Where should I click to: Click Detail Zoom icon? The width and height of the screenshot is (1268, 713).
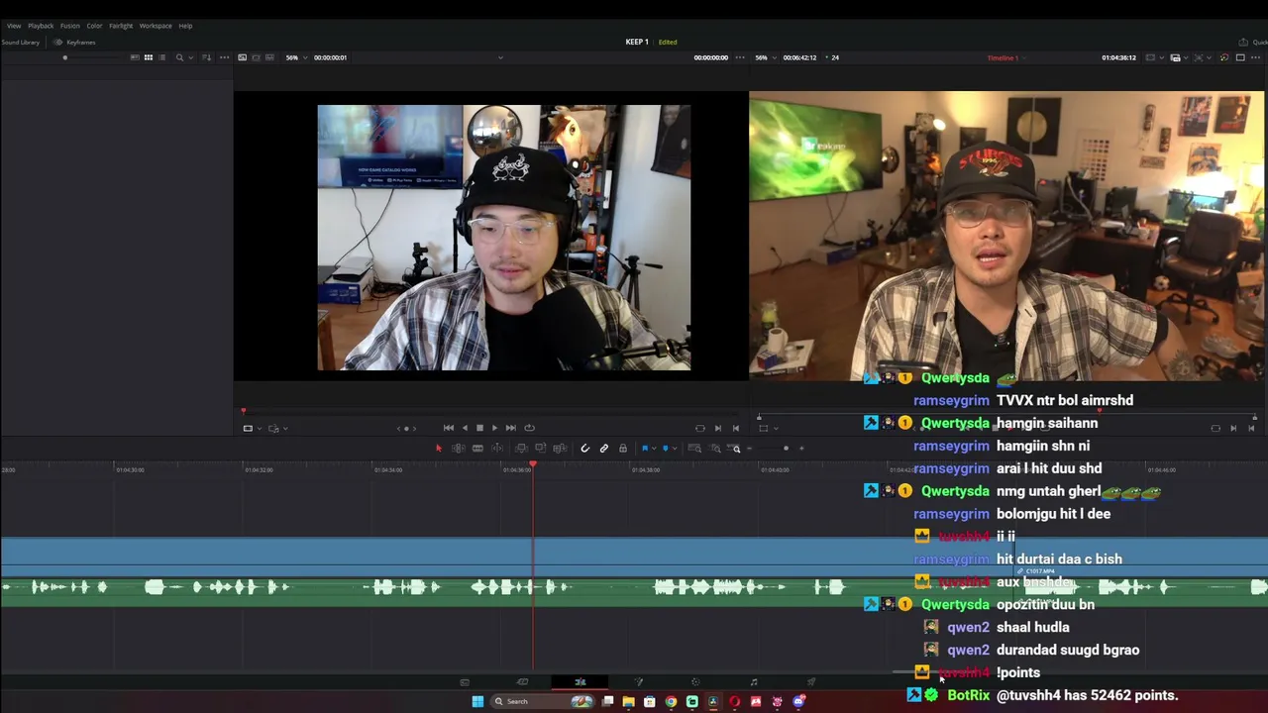pyautogui.click(x=715, y=449)
